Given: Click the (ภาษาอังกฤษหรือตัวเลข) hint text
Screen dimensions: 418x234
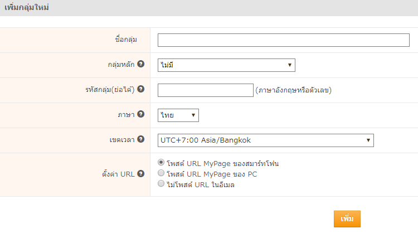Looking at the screenshot, I should click(294, 90).
